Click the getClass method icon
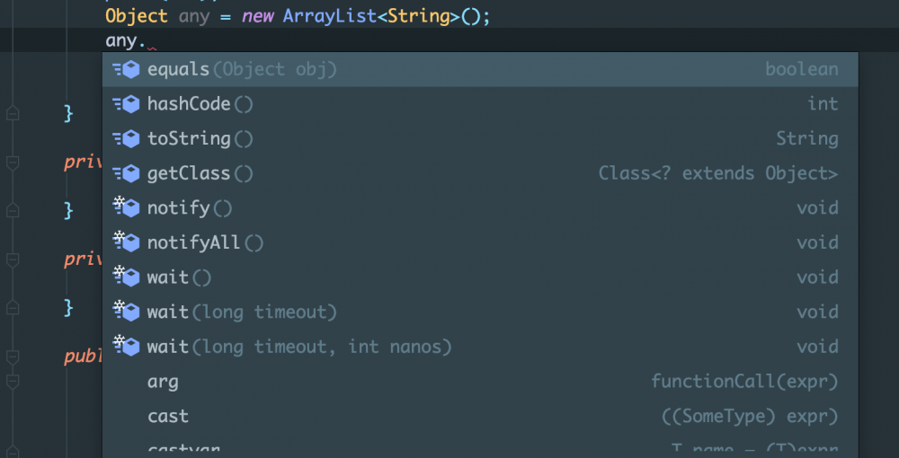Viewport: 899px width, 458px height. click(126, 173)
